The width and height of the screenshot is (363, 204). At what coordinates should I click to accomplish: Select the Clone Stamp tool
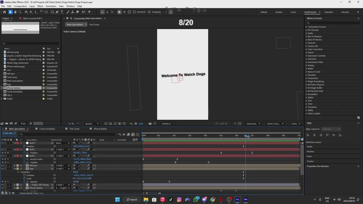tap(73, 12)
